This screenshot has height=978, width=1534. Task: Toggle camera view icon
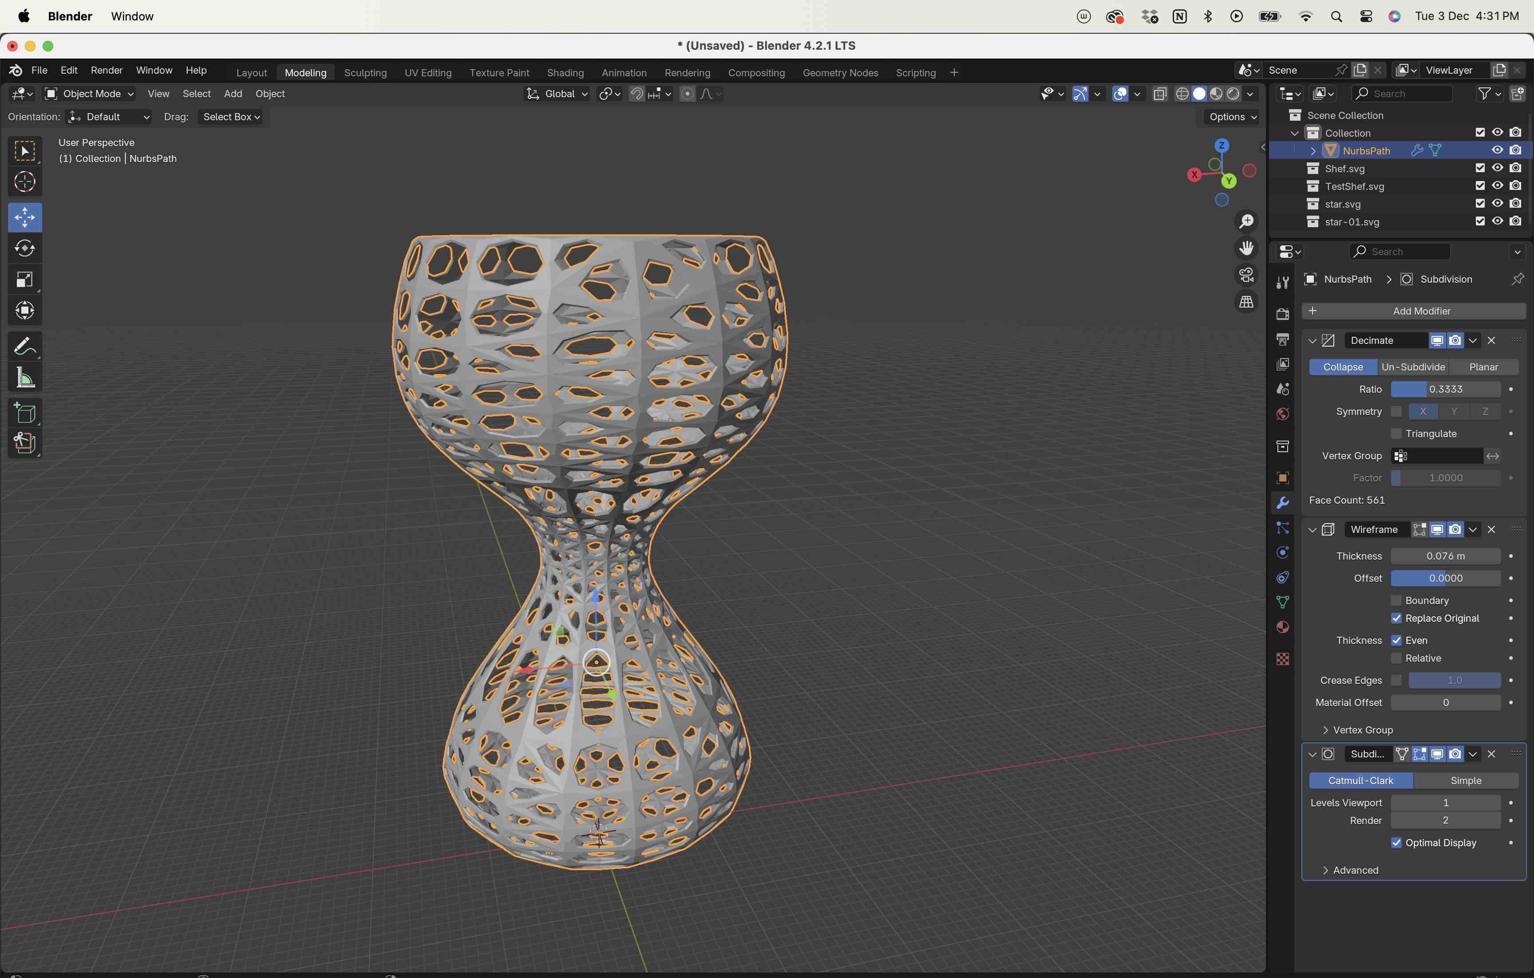click(x=1246, y=274)
